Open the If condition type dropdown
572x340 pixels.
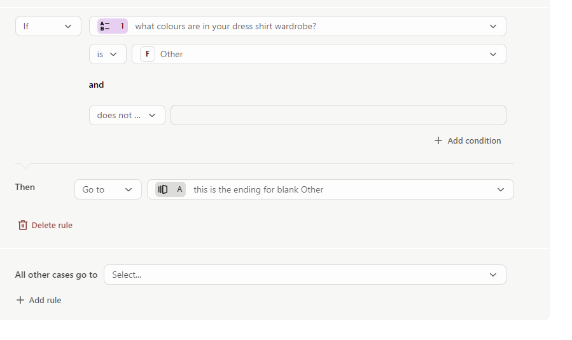48,26
